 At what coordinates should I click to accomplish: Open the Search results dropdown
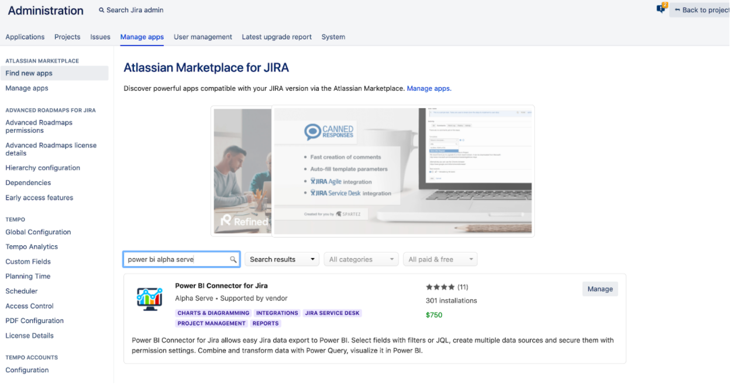click(282, 260)
